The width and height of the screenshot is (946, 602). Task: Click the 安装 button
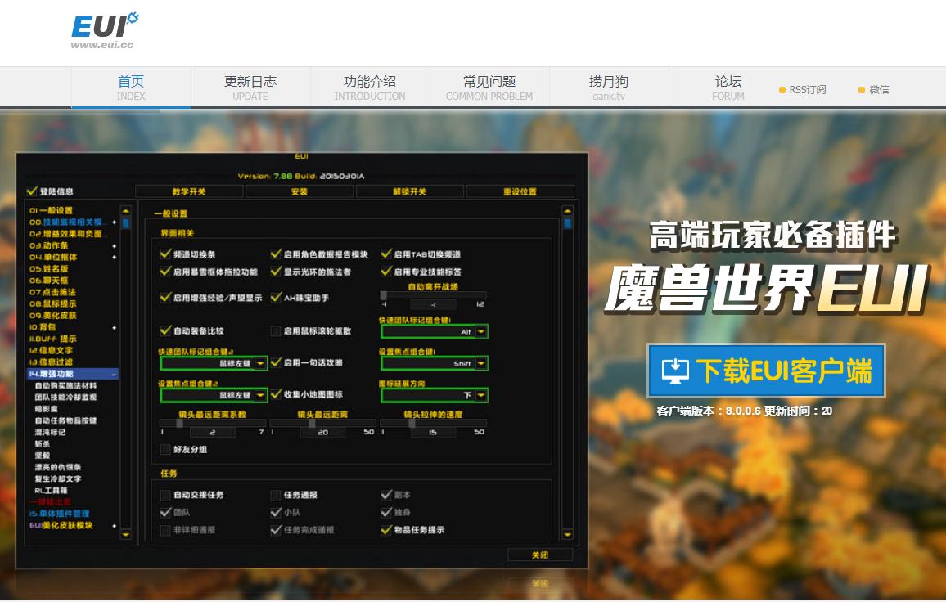point(300,191)
